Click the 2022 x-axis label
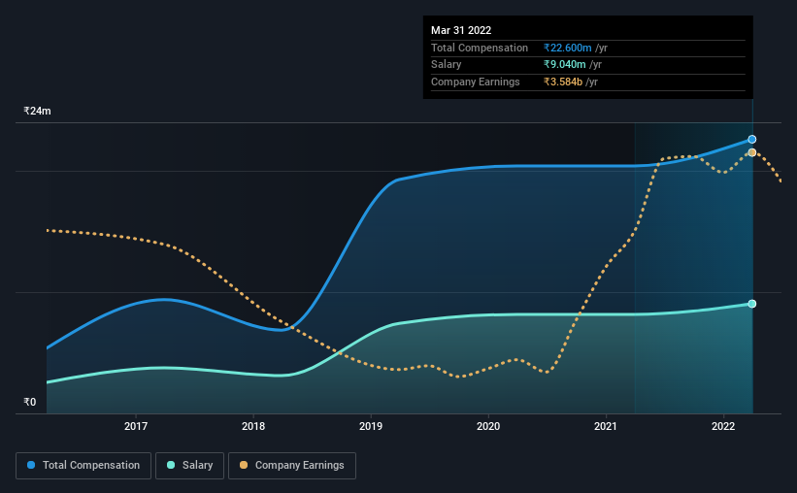The image size is (797, 493). coord(723,426)
